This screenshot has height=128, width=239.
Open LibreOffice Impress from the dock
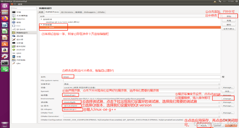click(x=5, y=37)
